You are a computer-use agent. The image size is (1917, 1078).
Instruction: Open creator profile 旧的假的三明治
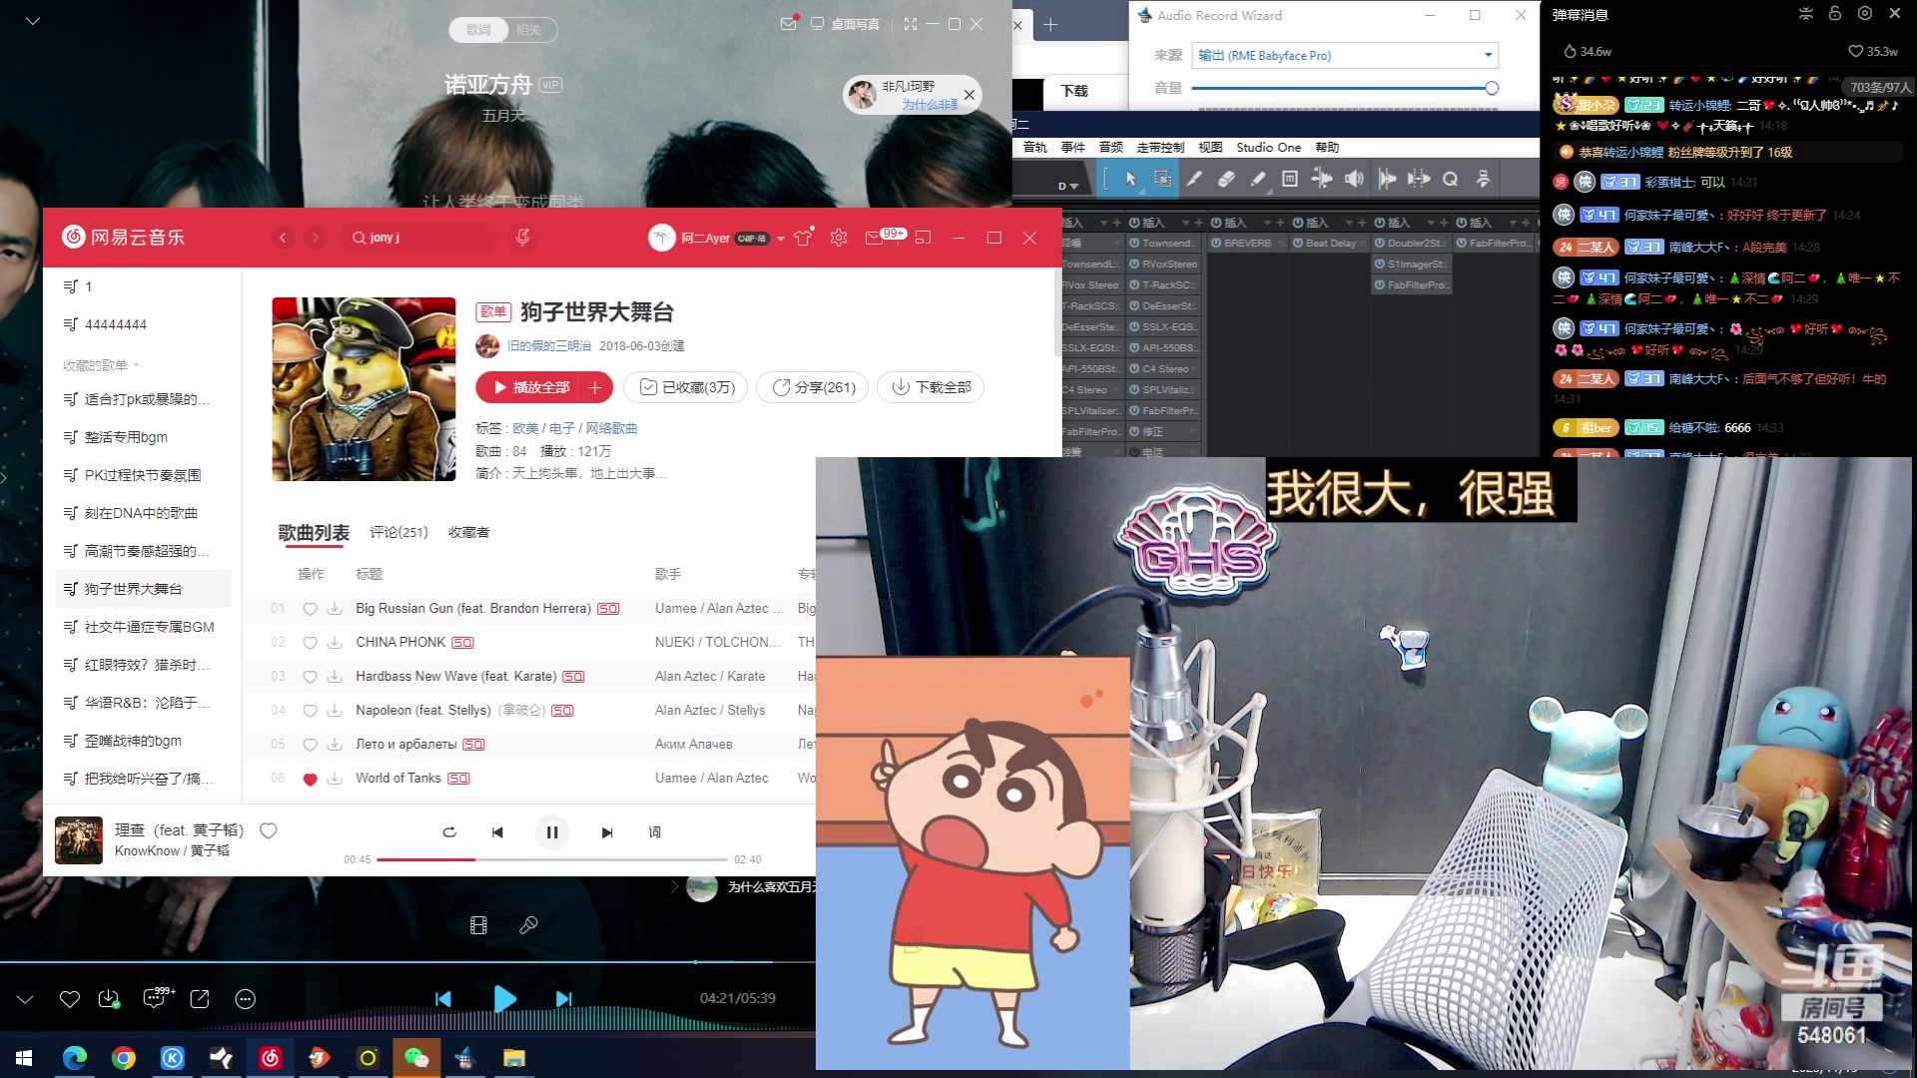pyautogui.click(x=549, y=346)
